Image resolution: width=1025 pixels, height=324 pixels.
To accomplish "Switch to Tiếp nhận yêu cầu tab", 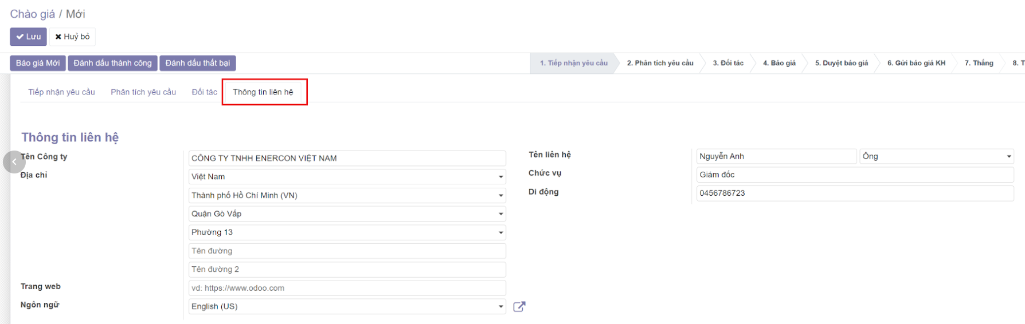I will 61,92.
